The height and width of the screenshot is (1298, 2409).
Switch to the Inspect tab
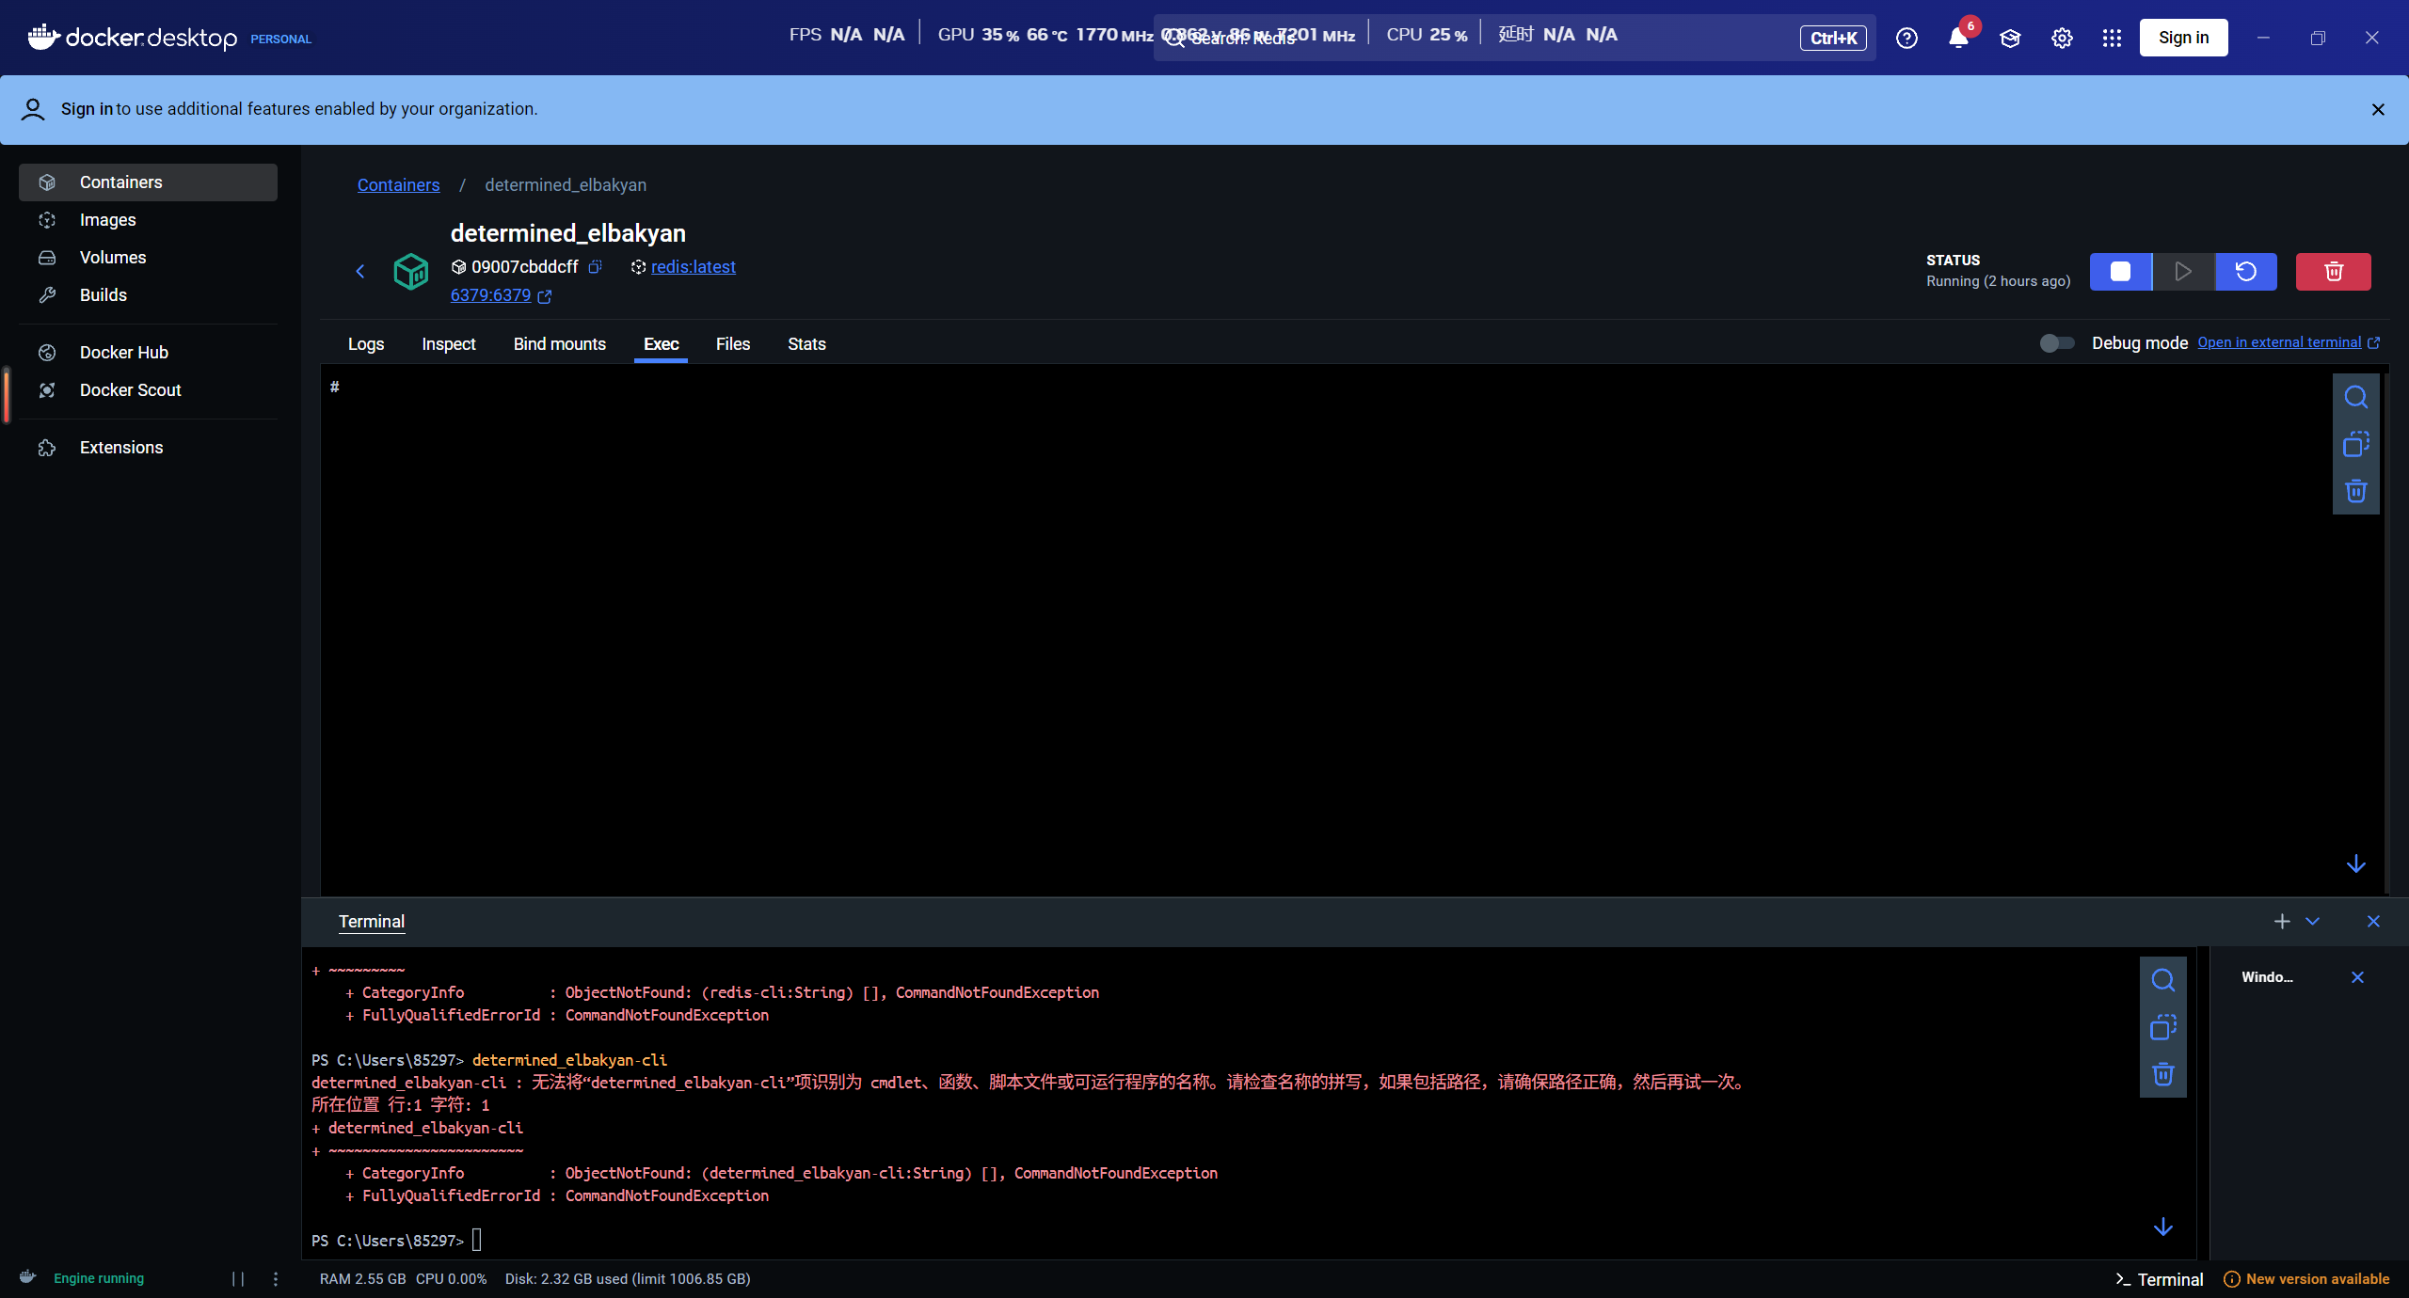click(448, 344)
